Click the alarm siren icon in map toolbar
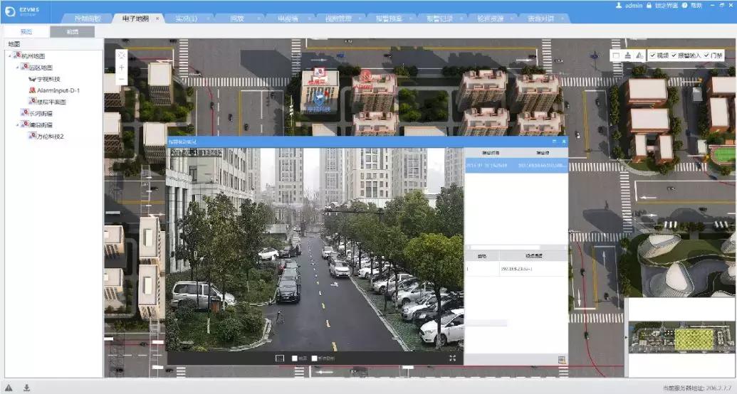 click(x=628, y=55)
